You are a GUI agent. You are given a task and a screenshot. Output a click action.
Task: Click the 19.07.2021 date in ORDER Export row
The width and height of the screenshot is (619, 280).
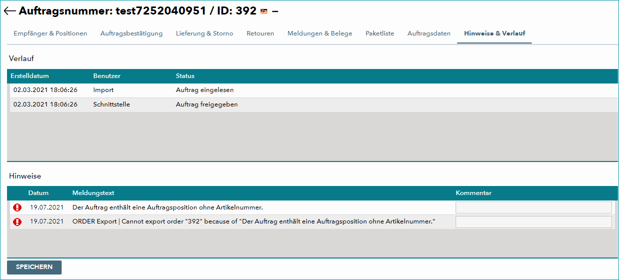[x=47, y=222]
